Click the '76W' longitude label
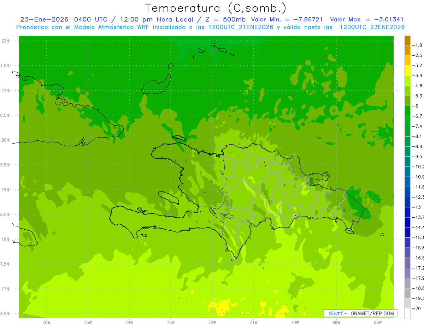 tap(46, 322)
